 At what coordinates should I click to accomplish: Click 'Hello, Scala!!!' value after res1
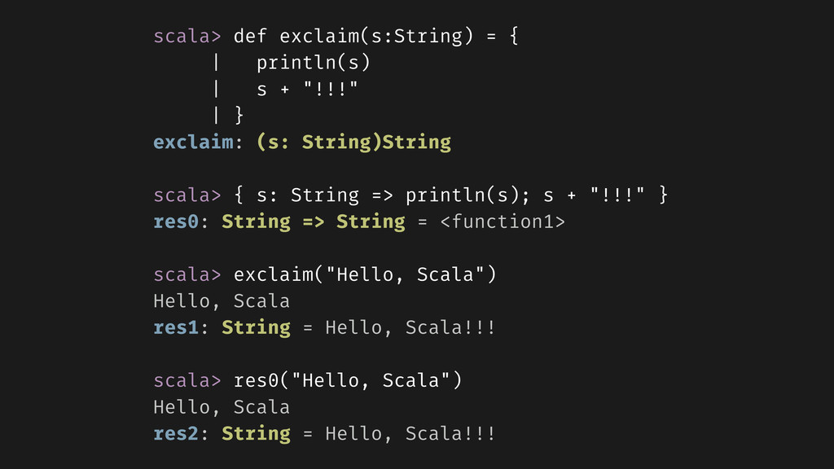point(410,327)
